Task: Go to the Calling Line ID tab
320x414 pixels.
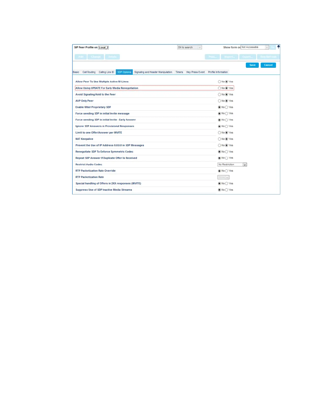Action: 106,72
